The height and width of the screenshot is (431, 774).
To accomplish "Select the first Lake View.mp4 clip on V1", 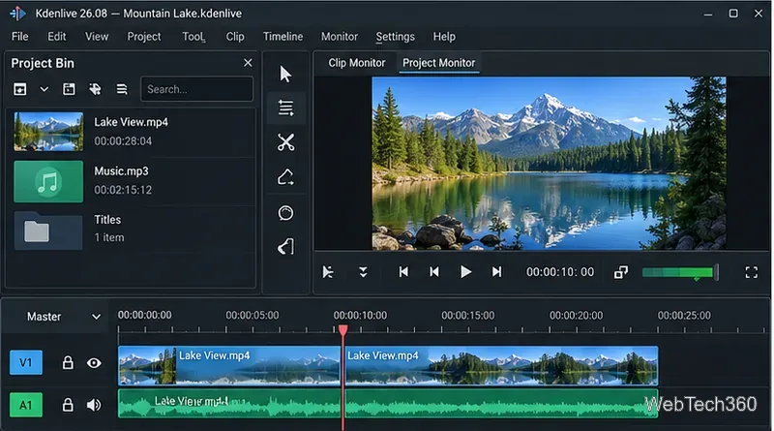I will (x=229, y=366).
